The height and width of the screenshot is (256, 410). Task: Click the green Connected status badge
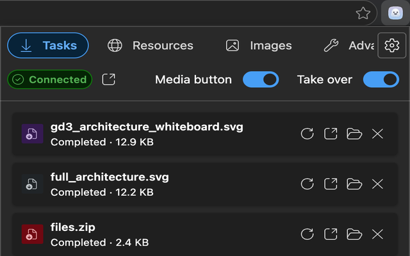(x=50, y=79)
